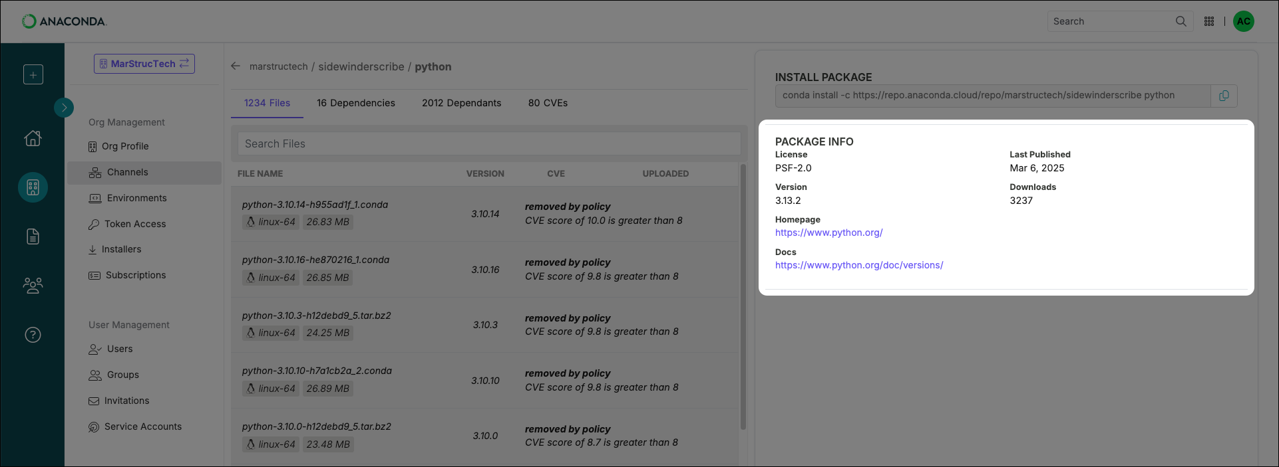This screenshot has height=467, width=1279.
Task: Open Service Accounts in sidebar
Action: (135, 426)
